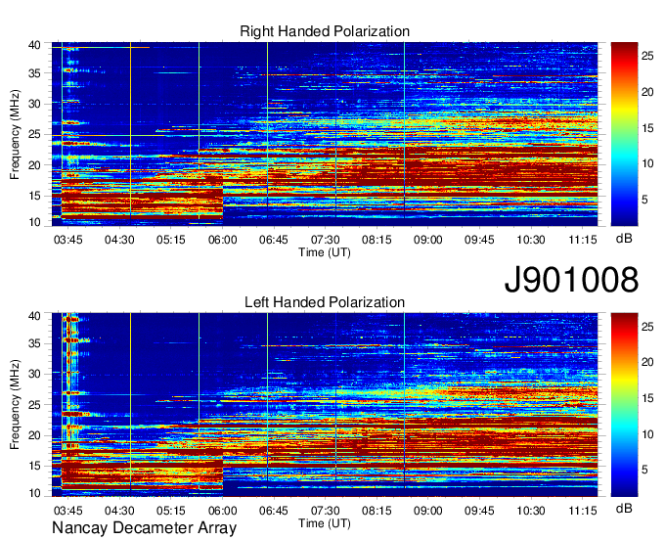Viewport: 665px width, 540px height.
Task: Click the "09:00" time tick under the Left Handed plot
Action: [428, 511]
